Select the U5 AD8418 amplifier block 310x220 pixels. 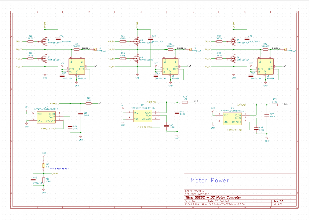265,67
